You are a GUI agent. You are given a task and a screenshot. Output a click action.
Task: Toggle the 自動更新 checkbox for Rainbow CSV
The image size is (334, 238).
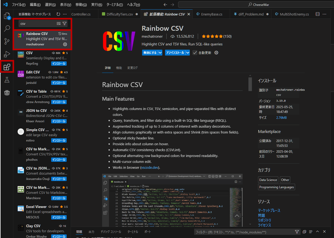point(195,52)
